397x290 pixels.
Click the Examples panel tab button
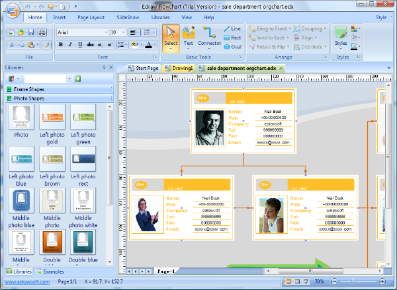click(50, 272)
